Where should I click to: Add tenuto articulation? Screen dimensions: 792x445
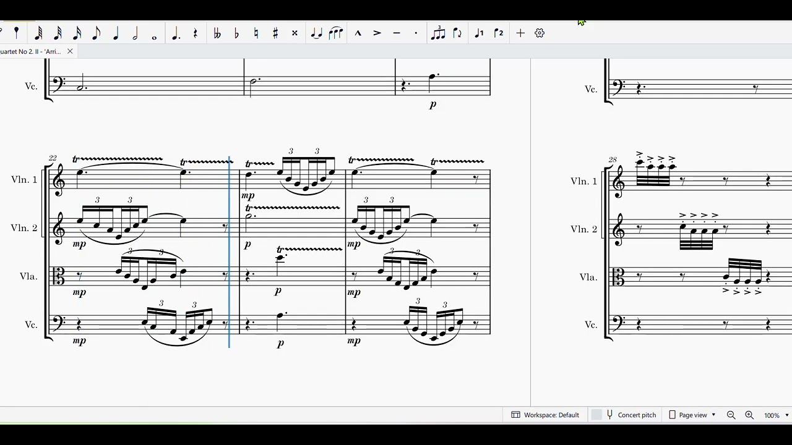pyautogui.click(x=397, y=33)
